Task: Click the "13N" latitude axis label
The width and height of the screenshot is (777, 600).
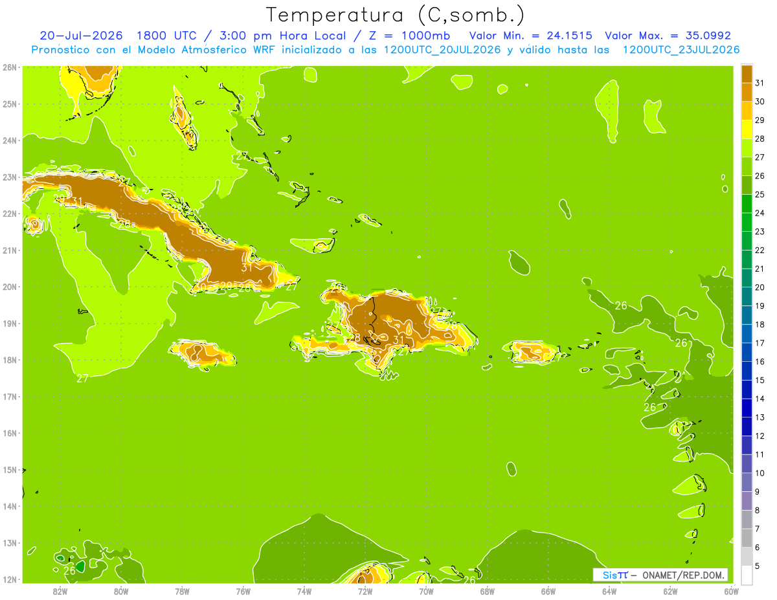Action: point(10,542)
